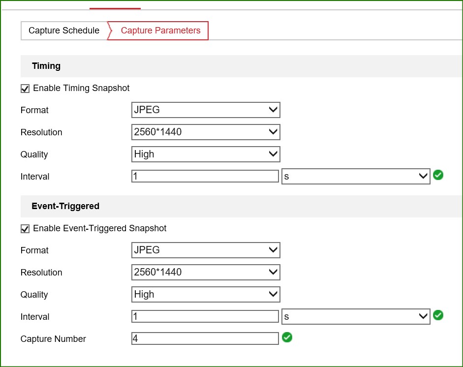The width and height of the screenshot is (463, 367).
Task: Click green checkmark next to Capture Number
Action: (287, 337)
